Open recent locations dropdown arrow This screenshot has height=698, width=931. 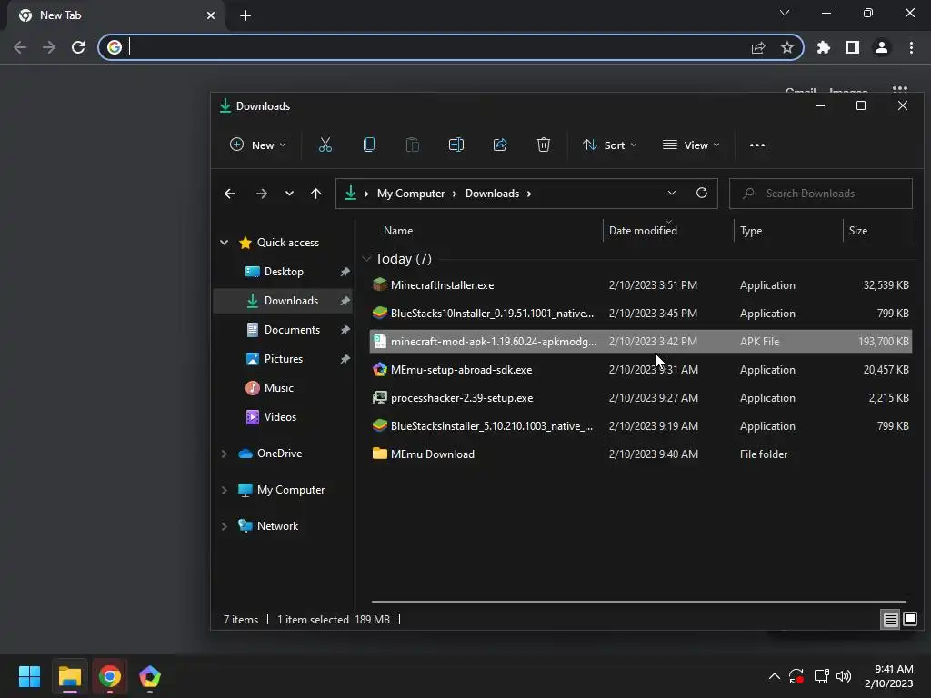click(289, 194)
